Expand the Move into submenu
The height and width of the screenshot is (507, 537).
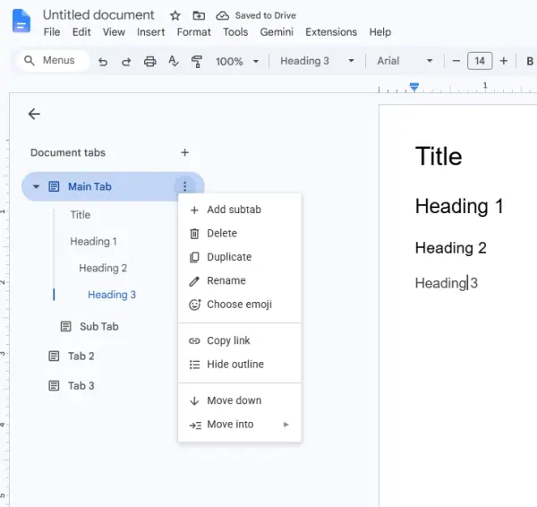click(x=286, y=425)
